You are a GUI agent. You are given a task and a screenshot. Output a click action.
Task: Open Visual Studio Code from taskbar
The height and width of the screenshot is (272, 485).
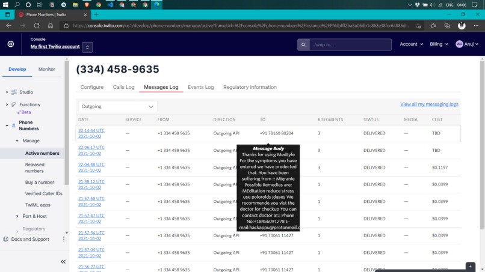(x=110, y=5)
